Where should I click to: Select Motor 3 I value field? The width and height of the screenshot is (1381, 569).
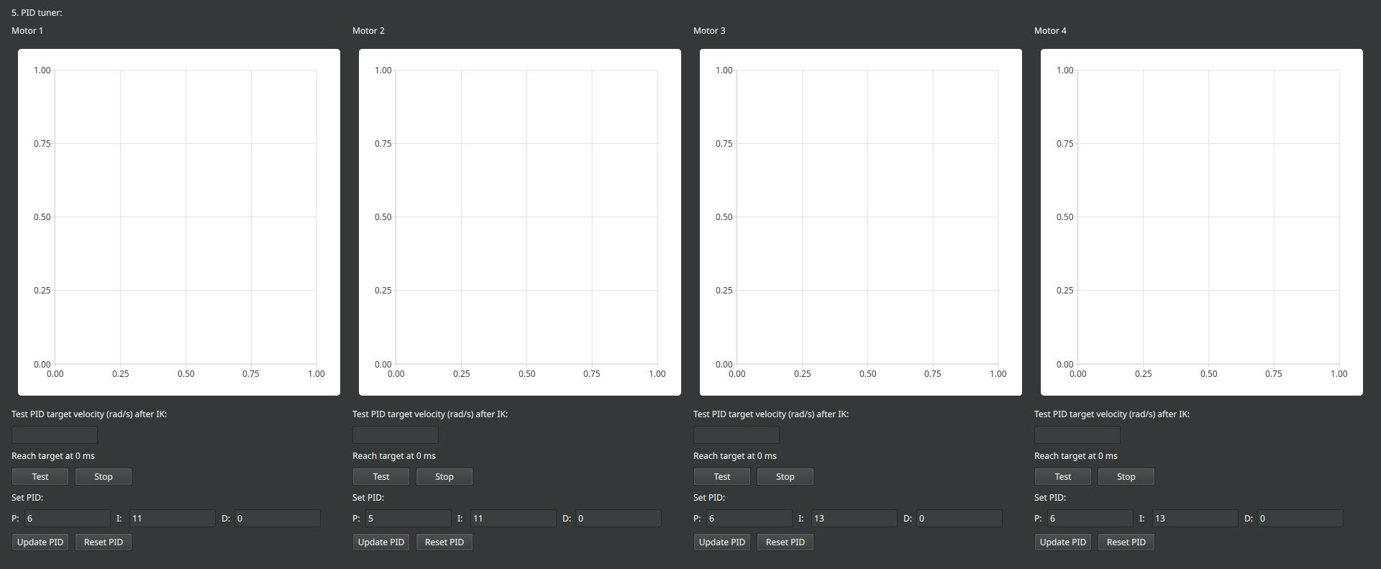pos(854,519)
